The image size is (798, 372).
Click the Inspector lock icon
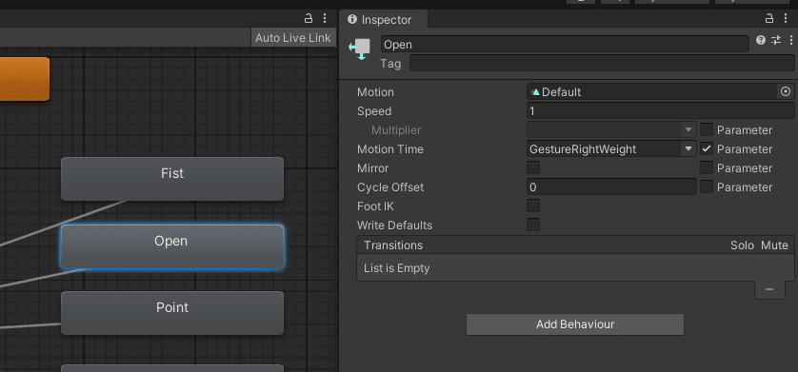[x=769, y=19]
